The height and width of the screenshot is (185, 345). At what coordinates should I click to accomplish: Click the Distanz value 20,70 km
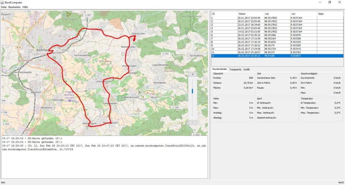pos(248,83)
